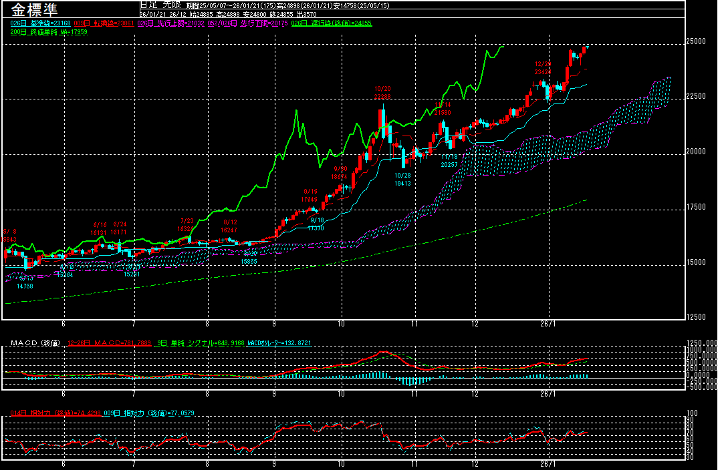Click the 26/1 date label on main chart
Screen dimensions: 722x470
point(548,323)
